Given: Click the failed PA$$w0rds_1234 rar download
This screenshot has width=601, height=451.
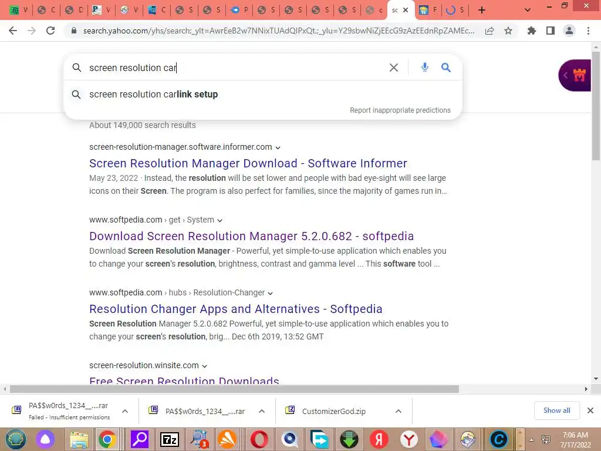Looking at the screenshot, I should (69, 410).
